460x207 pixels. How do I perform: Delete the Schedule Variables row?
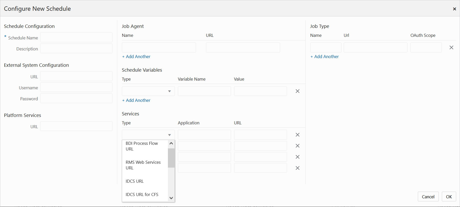[x=297, y=91]
